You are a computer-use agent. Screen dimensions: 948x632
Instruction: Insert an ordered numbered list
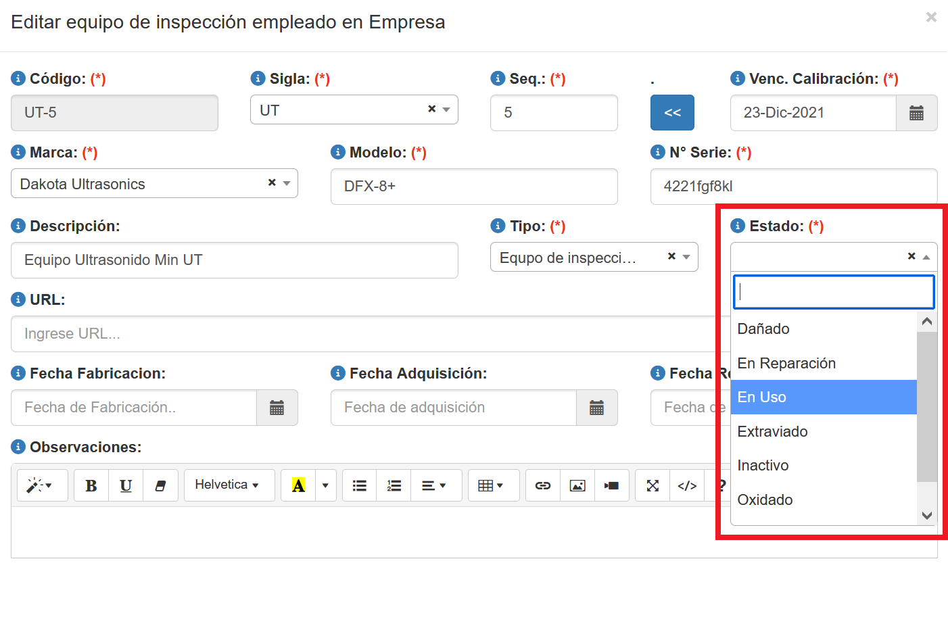click(394, 485)
